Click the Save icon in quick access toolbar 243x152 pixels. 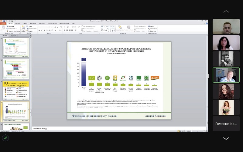[5, 21]
